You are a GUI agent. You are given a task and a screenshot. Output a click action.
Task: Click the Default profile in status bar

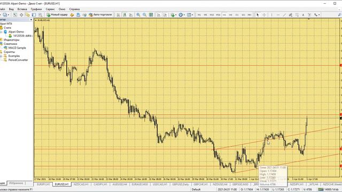[x=196, y=190]
